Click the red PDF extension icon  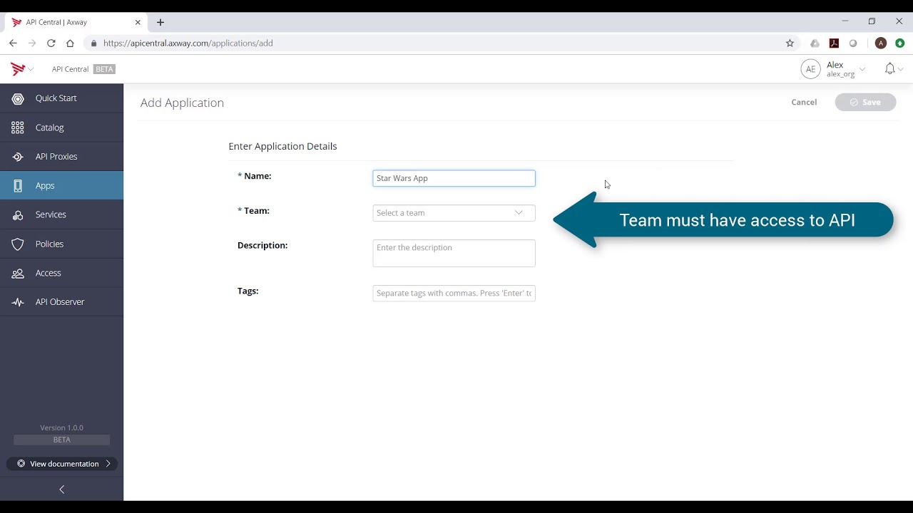tap(834, 43)
